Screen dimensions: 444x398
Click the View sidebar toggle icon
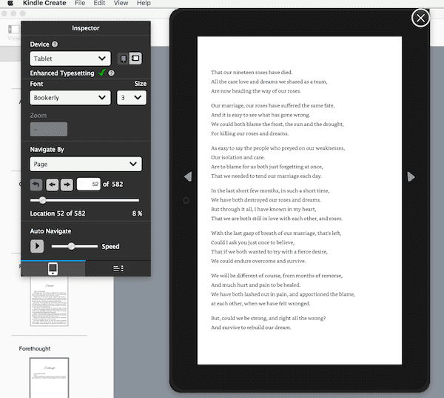tap(13, 29)
